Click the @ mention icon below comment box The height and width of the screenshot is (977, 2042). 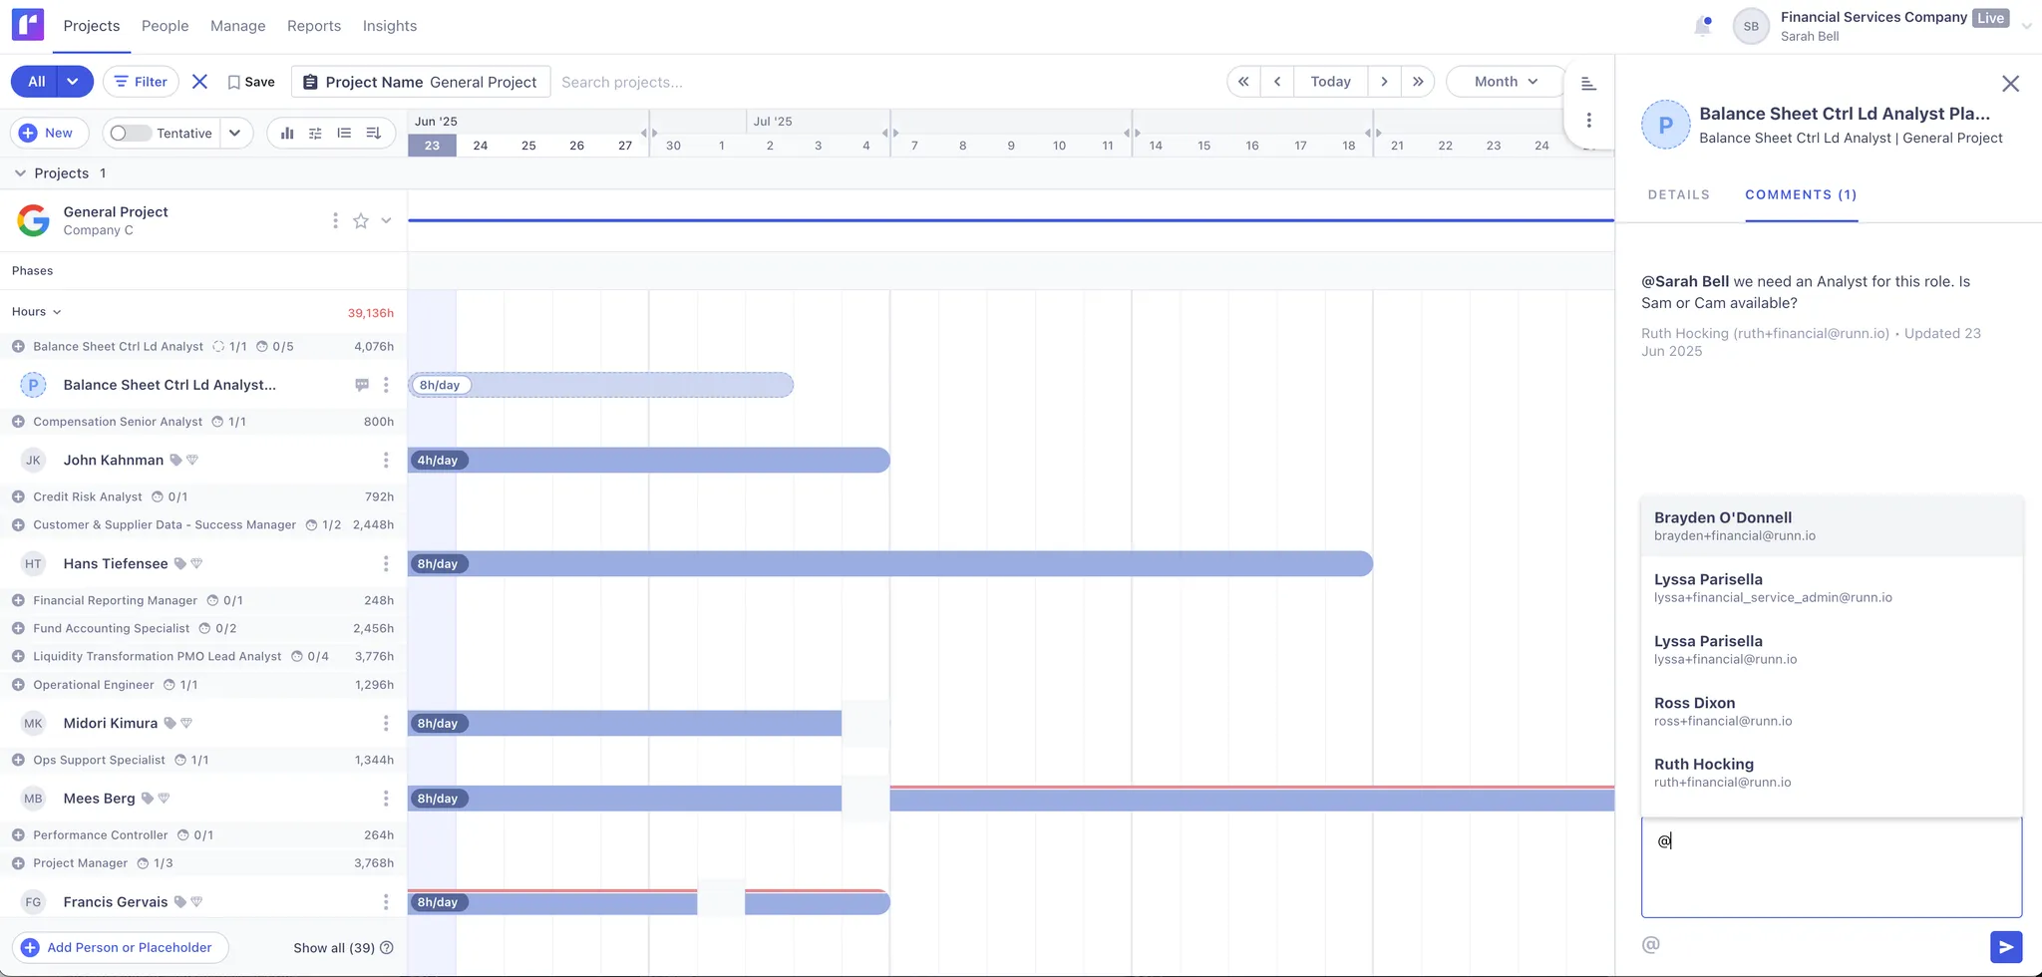click(x=1651, y=944)
